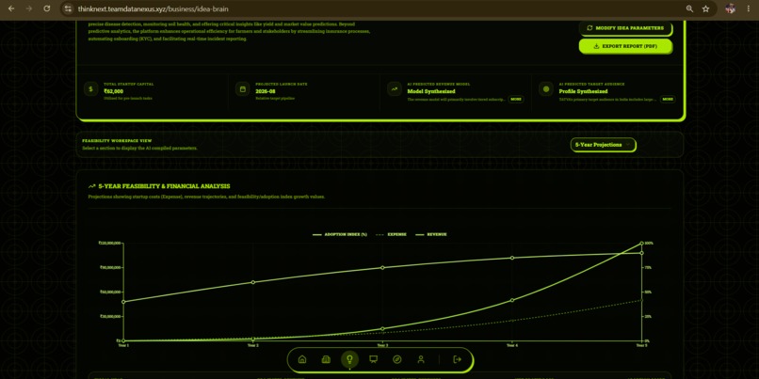Open the 5-Year Projections dropdown
Image resolution: width=759 pixels, height=379 pixels.
[603, 145]
